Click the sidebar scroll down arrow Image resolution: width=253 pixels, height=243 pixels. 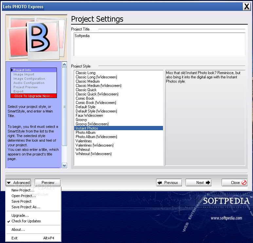64,165
